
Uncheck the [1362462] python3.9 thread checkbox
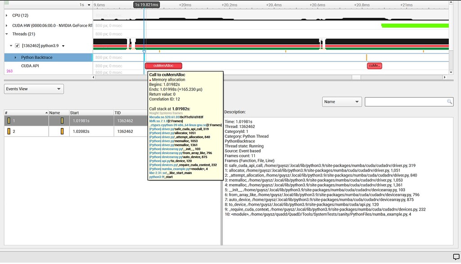(17, 46)
